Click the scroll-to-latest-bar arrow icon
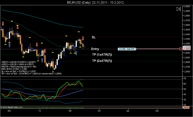The height and width of the screenshot is (117, 193). pos(178,9)
